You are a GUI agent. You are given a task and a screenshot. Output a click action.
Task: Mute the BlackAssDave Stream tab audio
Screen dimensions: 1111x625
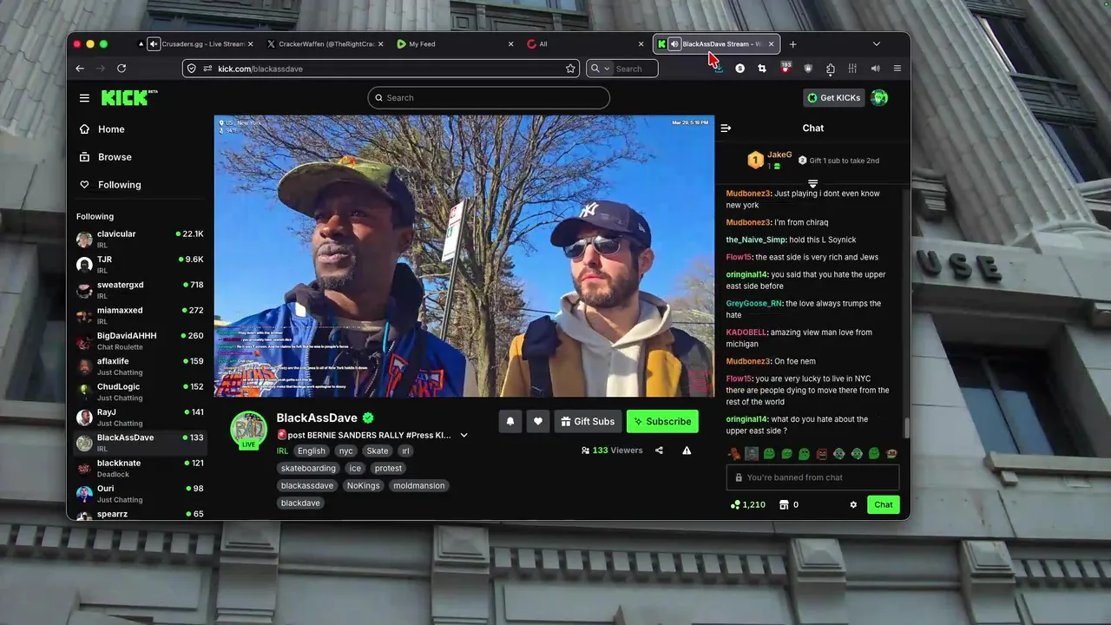click(674, 44)
